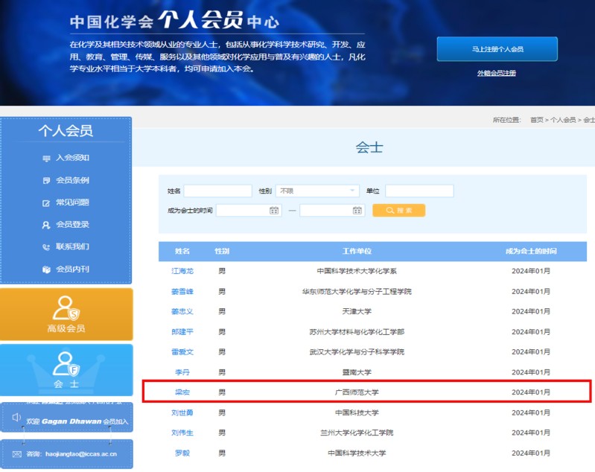
Task: Open member 李丹 profile link
Action: [182, 372]
